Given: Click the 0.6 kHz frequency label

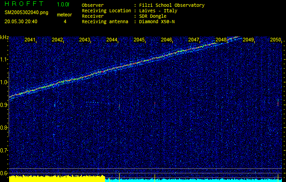Looking at the screenshot, I should coord(4,173).
